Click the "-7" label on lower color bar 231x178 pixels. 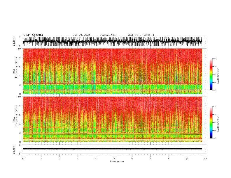(215, 138)
